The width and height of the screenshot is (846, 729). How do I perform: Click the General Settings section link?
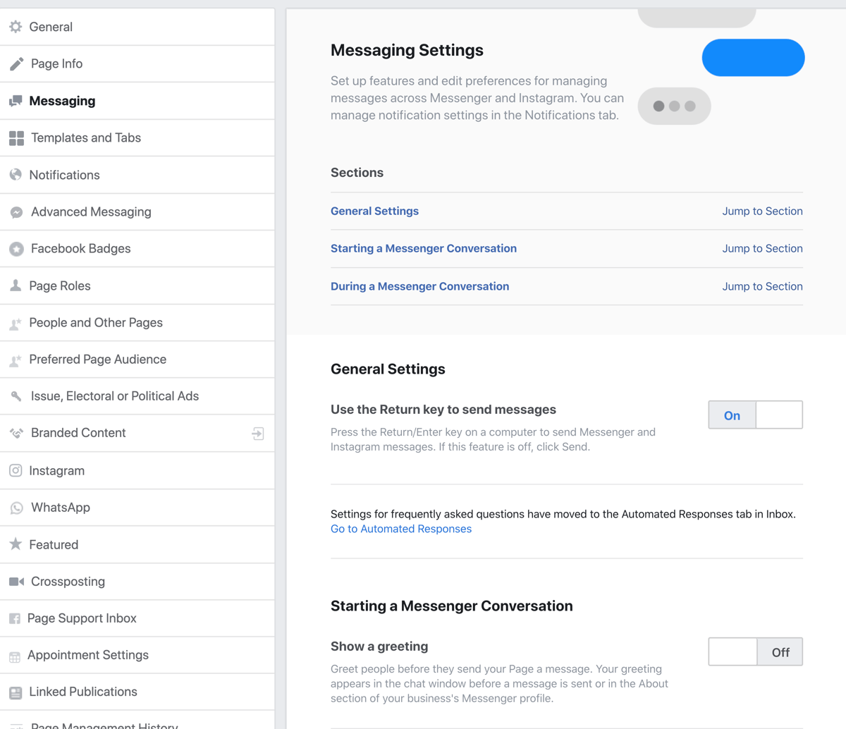tap(374, 211)
